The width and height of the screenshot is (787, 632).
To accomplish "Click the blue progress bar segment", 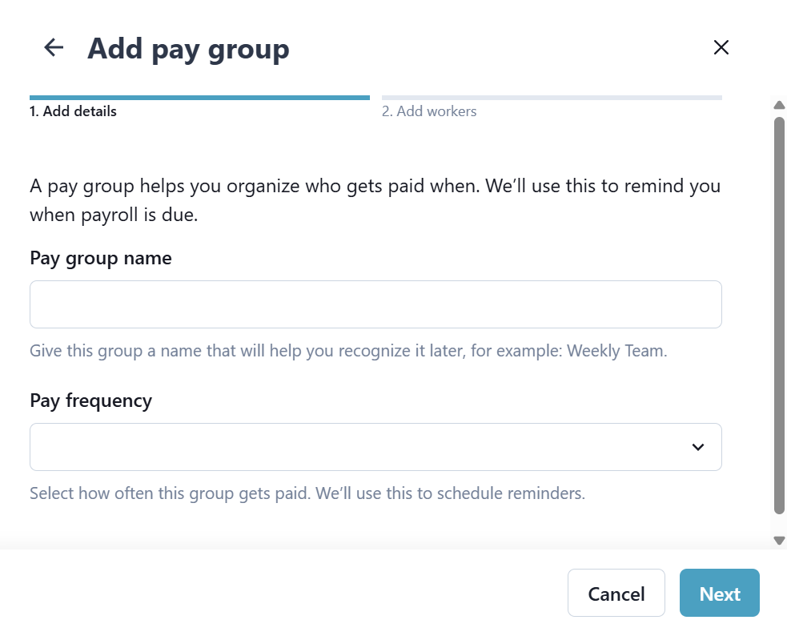I will pos(199,98).
